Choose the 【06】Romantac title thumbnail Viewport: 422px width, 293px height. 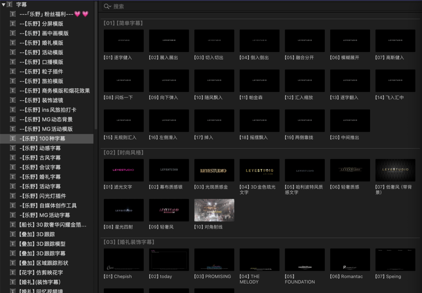(x=350, y=260)
